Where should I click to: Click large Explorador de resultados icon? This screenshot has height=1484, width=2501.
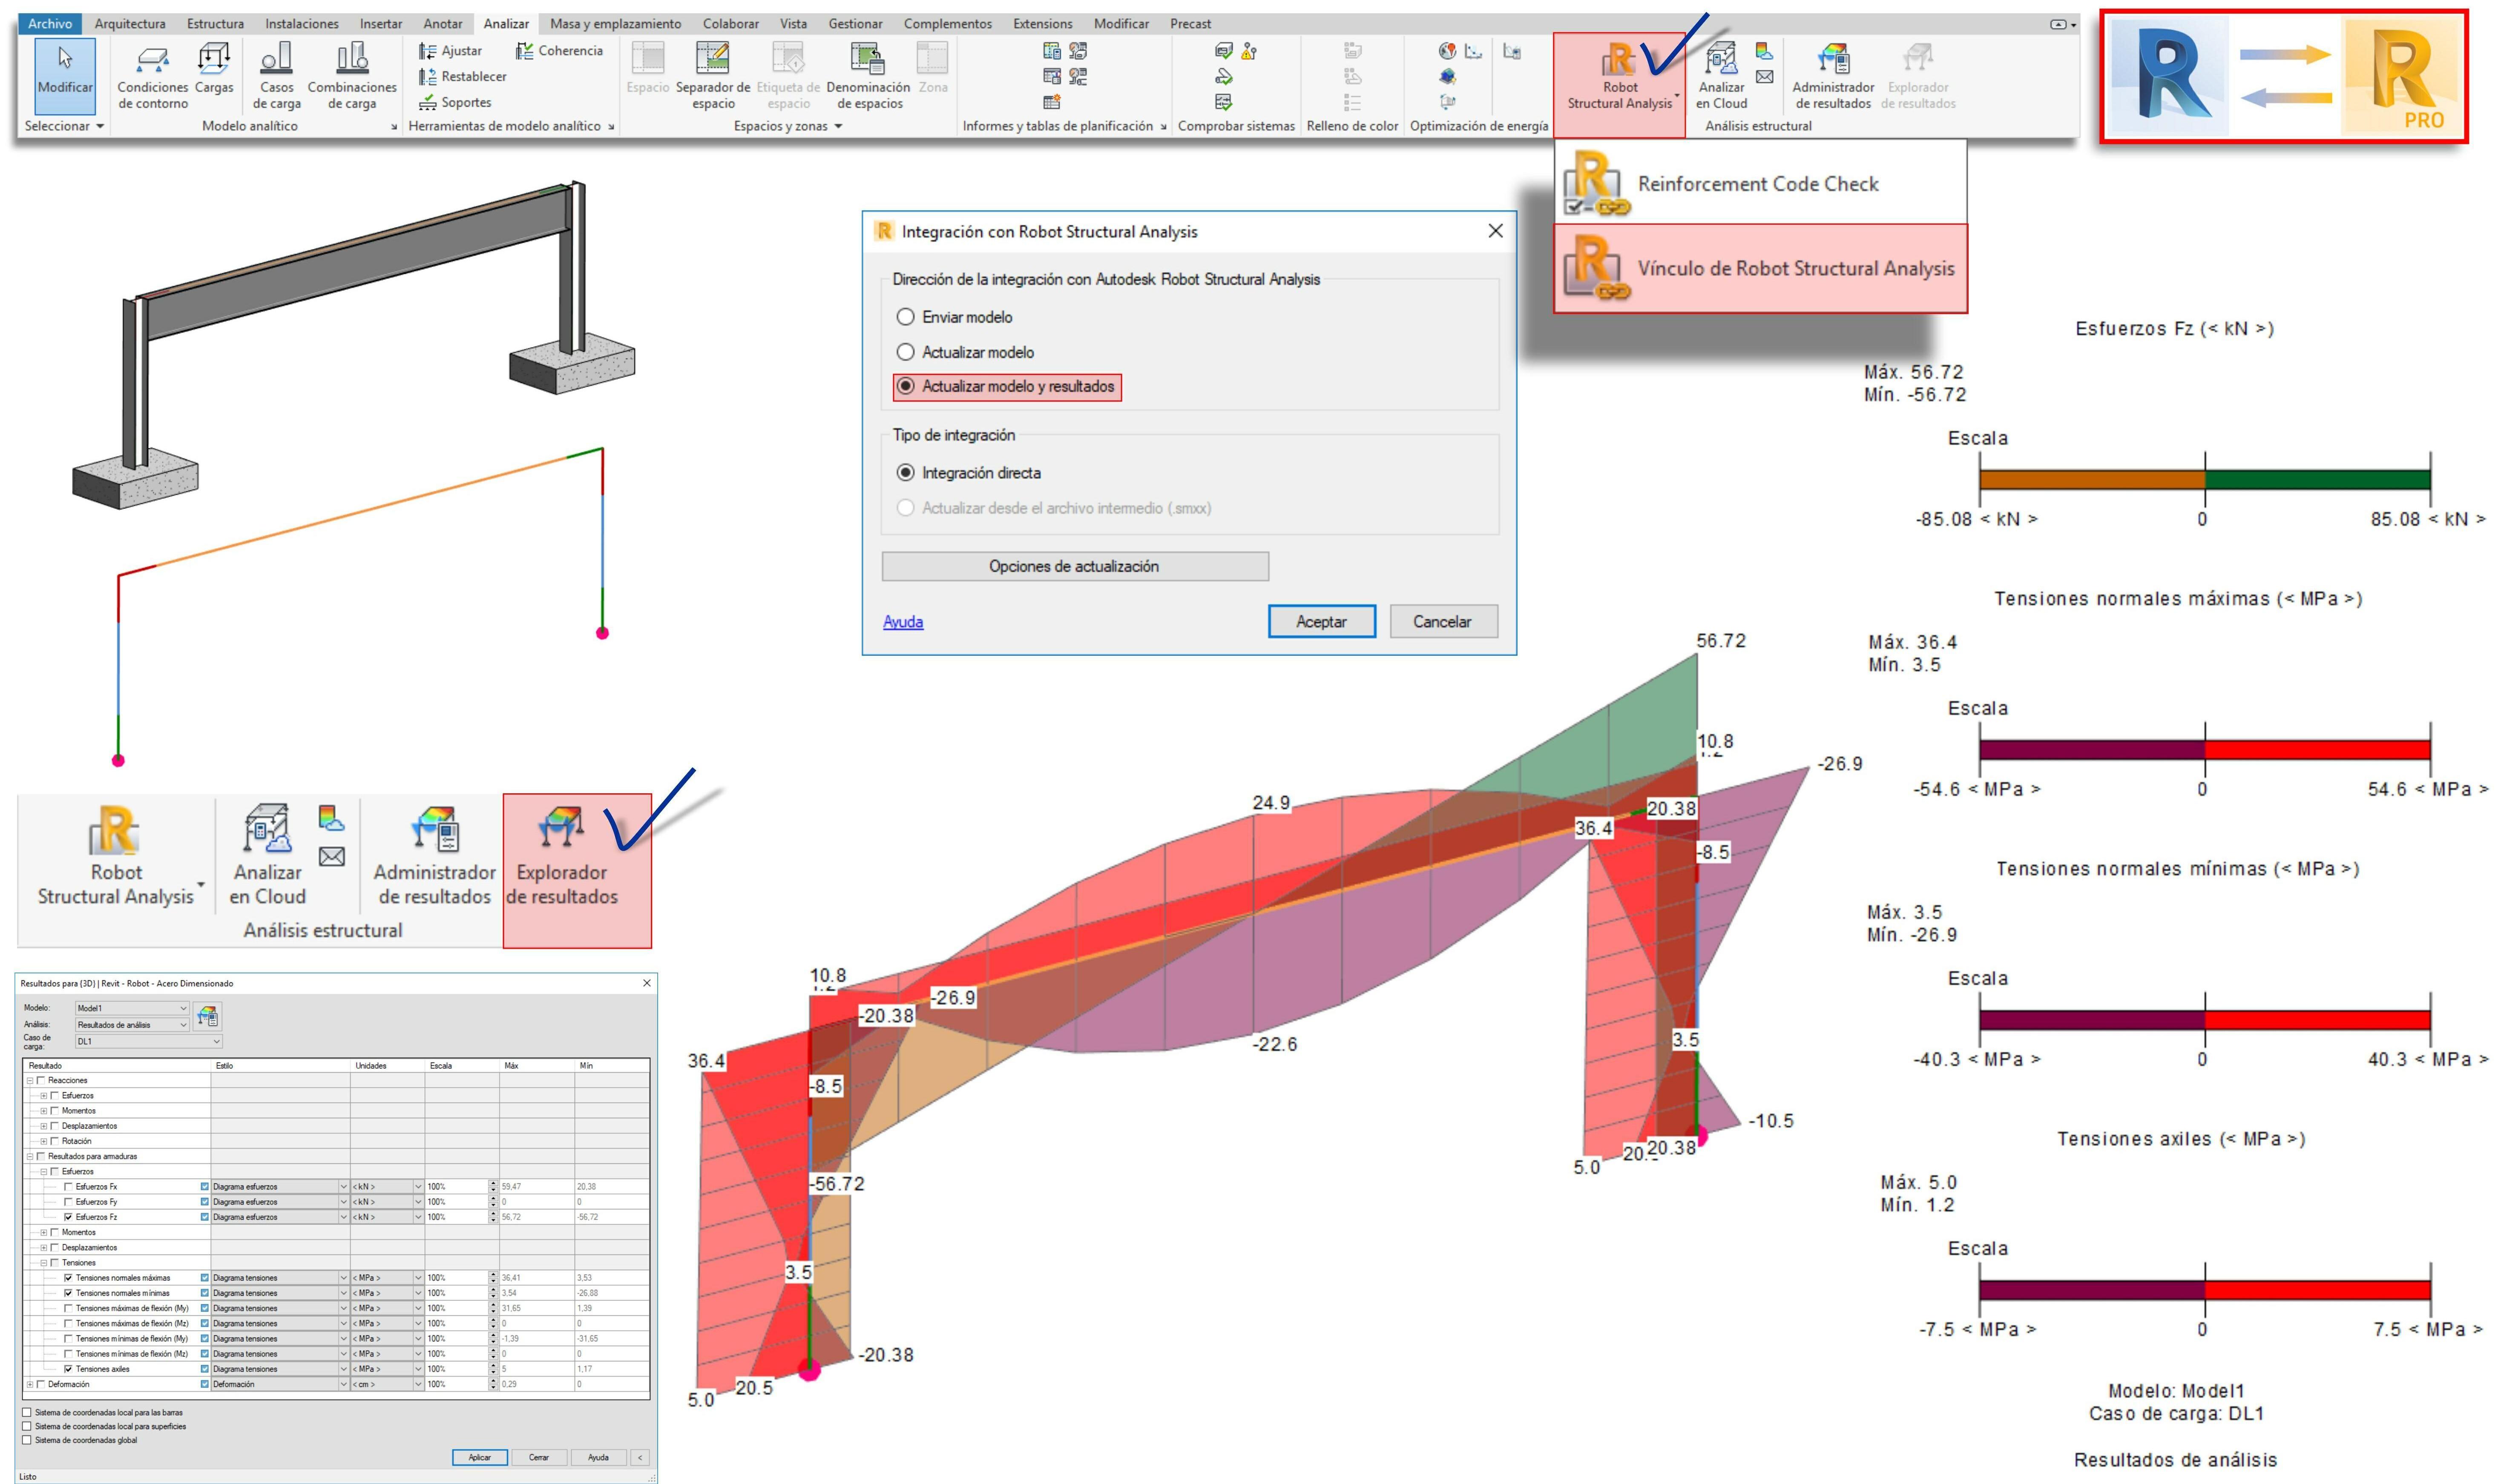(561, 830)
